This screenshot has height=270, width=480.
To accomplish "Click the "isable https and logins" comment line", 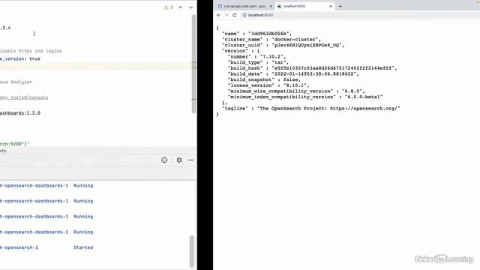I will click(31, 51).
